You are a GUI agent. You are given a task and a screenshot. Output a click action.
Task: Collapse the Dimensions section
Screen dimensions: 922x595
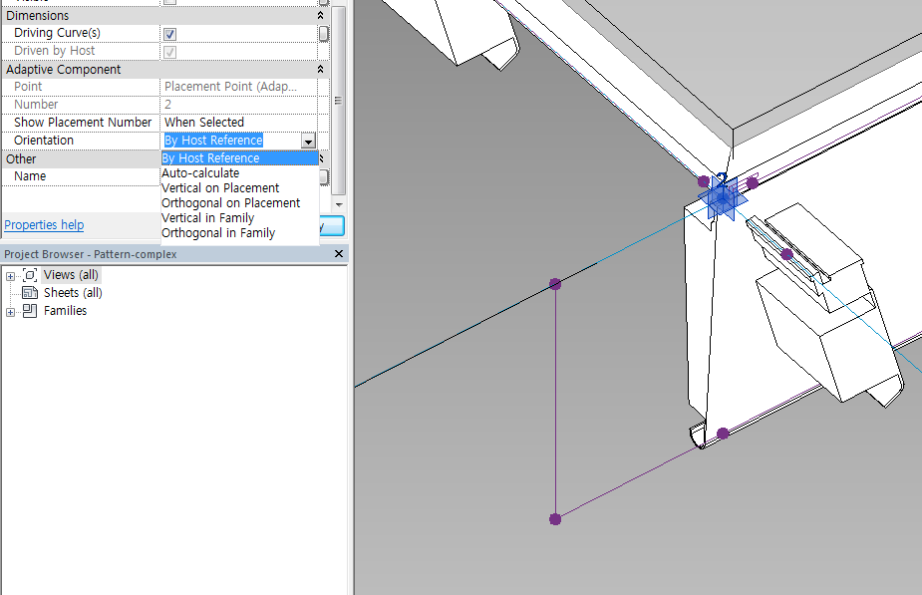coord(320,16)
